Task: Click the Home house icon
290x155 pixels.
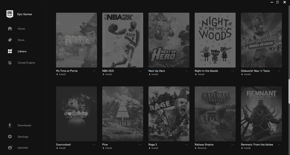Action: point(10,29)
